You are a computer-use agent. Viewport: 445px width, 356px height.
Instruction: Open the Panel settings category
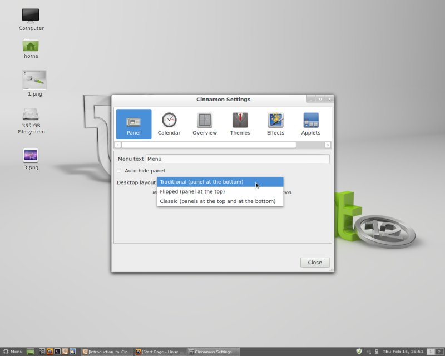pyautogui.click(x=133, y=124)
